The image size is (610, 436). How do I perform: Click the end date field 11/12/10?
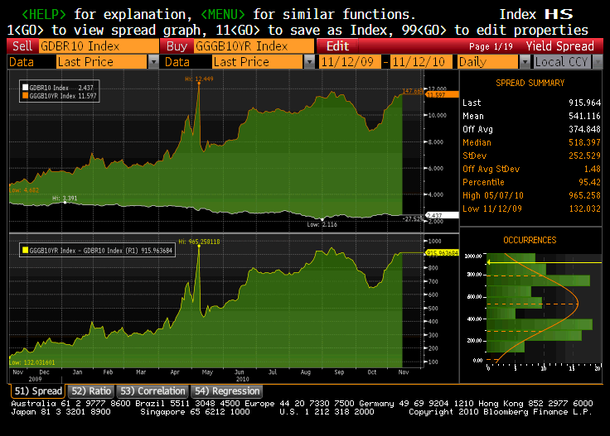[419, 62]
